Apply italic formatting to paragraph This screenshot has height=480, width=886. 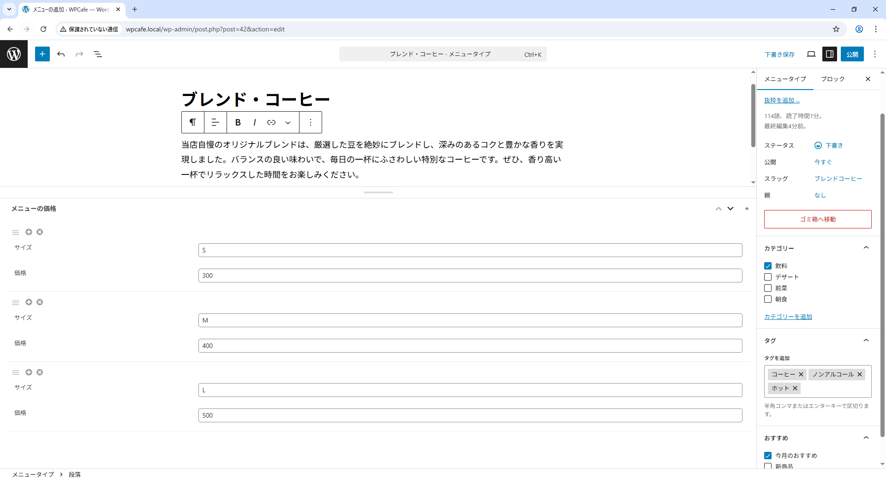[x=254, y=122]
